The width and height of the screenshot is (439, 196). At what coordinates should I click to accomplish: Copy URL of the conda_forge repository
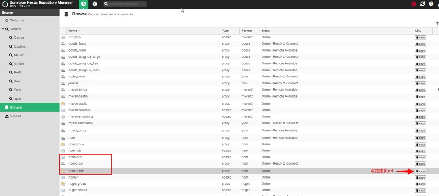421,44
